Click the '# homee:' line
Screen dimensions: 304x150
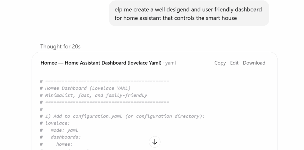(x=56, y=144)
